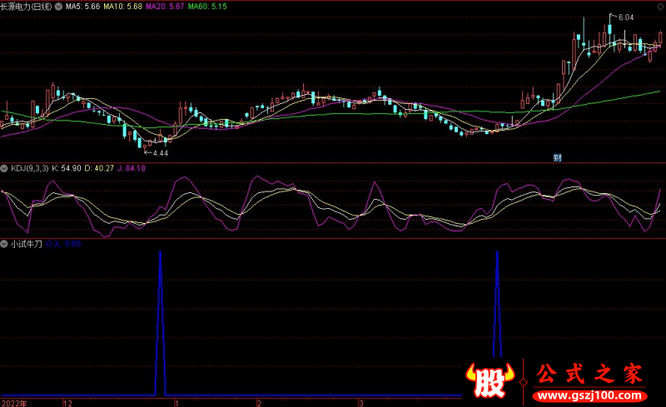
Task: Select the green MA60: 5.15 legend
Action: tap(206, 7)
